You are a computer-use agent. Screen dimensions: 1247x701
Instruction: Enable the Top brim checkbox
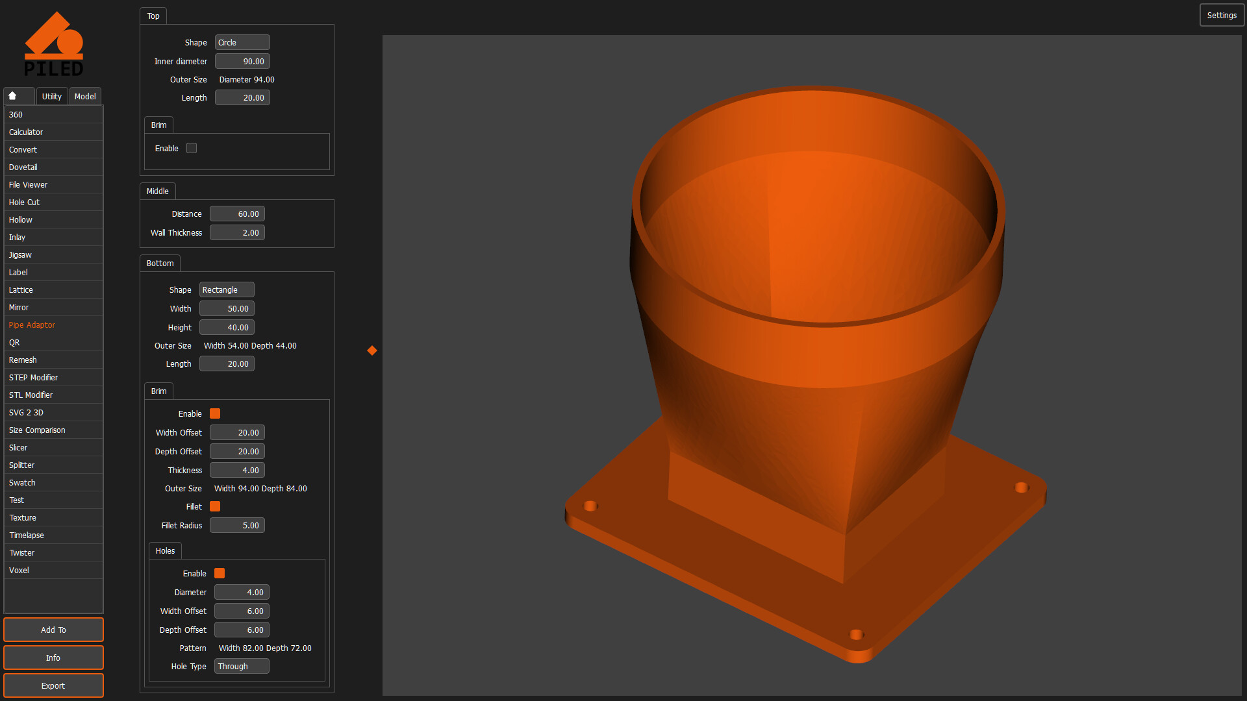[192, 148]
